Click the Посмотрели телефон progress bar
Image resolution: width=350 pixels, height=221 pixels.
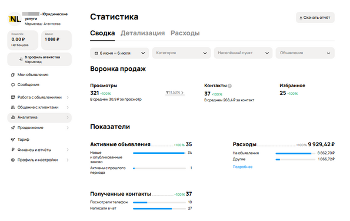coord(159,202)
